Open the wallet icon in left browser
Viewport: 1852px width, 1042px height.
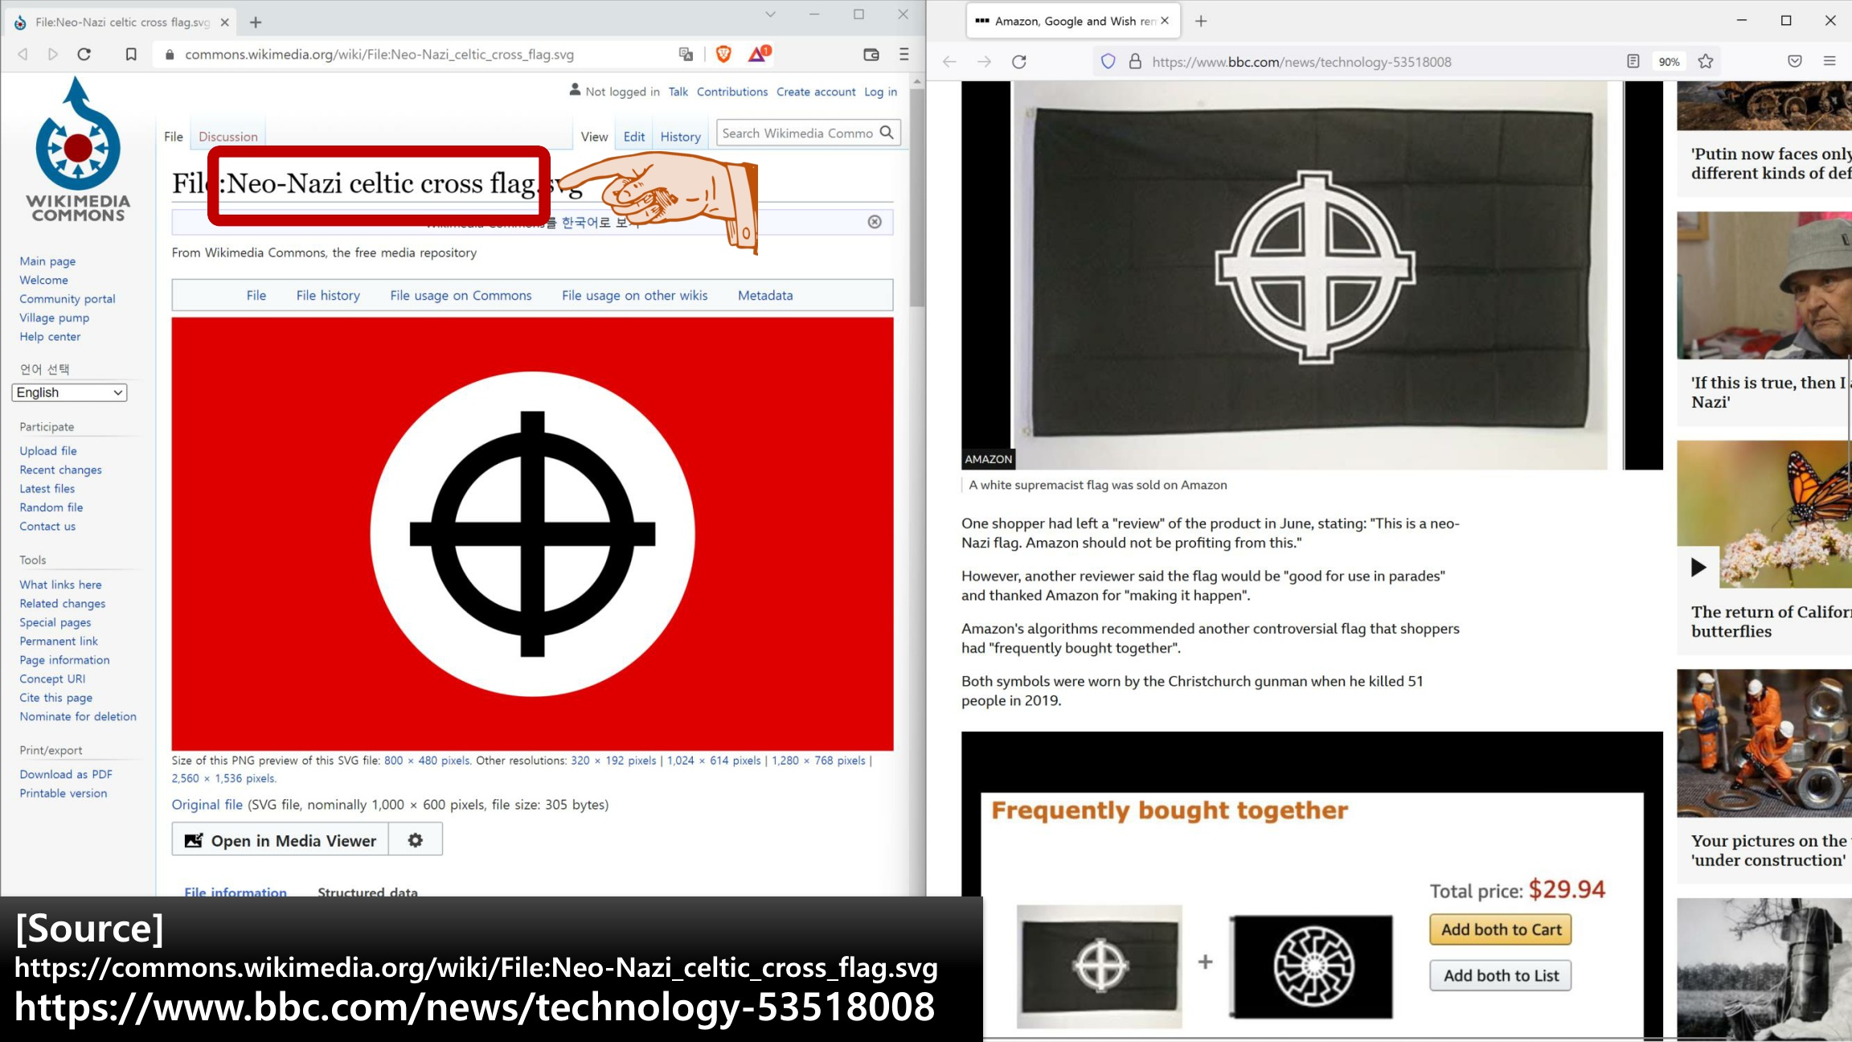871,55
